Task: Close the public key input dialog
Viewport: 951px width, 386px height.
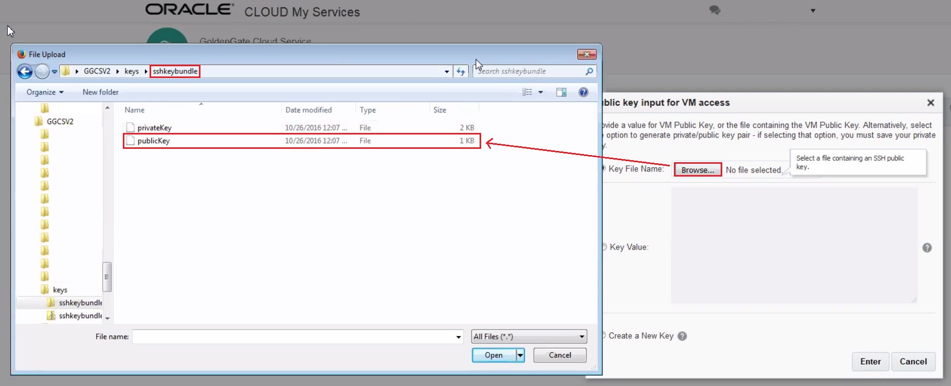Action: [930, 103]
